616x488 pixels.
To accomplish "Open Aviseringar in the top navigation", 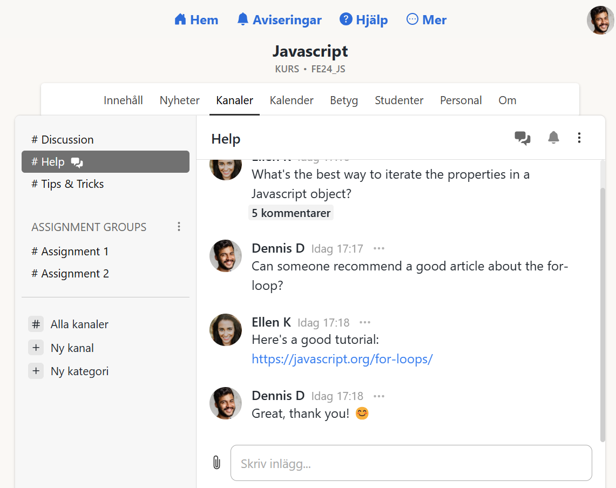I will pyautogui.click(x=279, y=20).
